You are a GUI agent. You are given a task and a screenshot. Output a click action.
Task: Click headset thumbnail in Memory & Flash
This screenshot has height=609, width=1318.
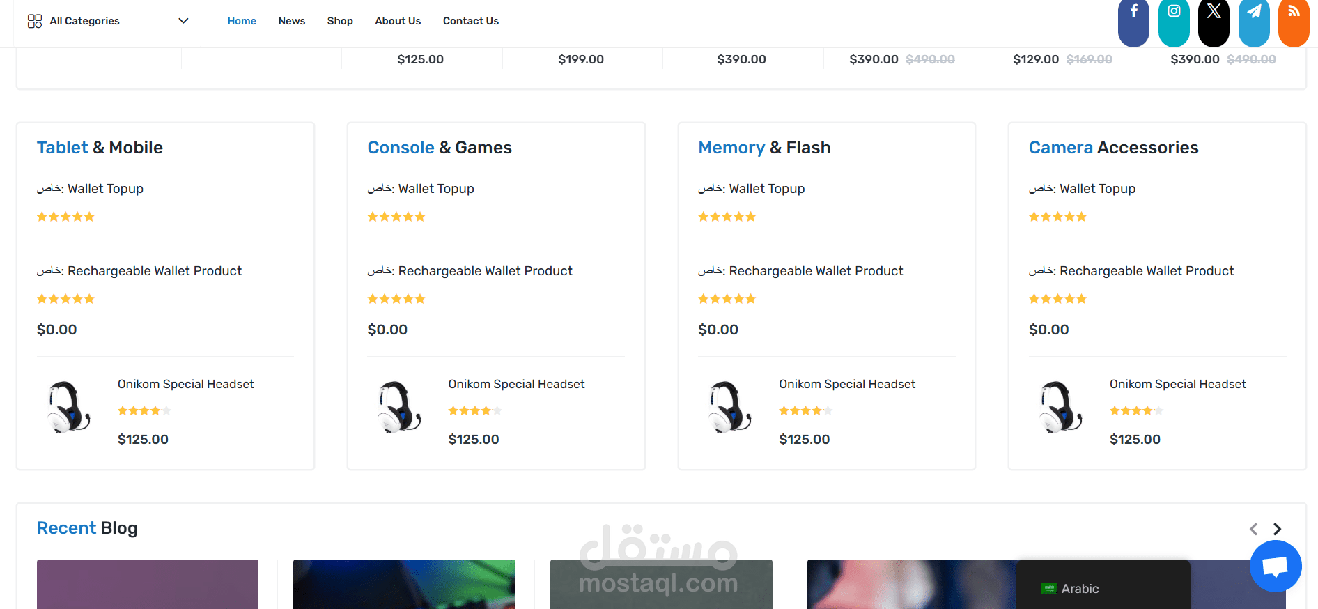pyautogui.click(x=729, y=408)
